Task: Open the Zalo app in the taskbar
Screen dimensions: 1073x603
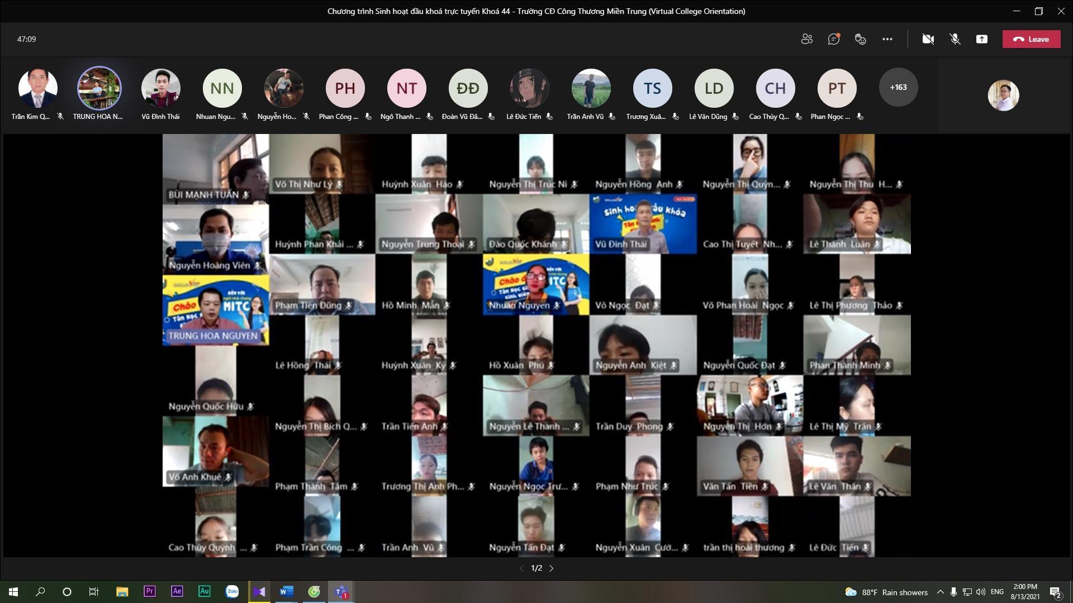Action: coord(232,592)
